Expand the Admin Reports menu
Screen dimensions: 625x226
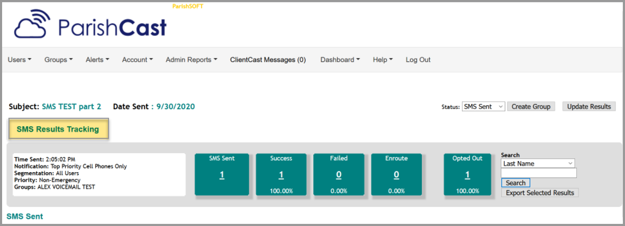192,60
